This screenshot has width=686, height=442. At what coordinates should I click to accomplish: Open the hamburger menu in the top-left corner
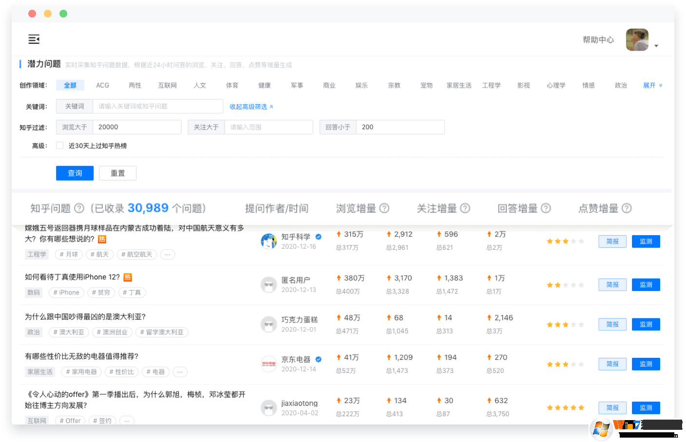tap(34, 39)
